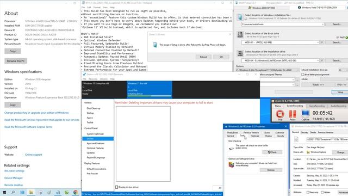This screenshot has height=196, width=348.
Task: Click the green EFI PART status indicator
Action: 347,38
